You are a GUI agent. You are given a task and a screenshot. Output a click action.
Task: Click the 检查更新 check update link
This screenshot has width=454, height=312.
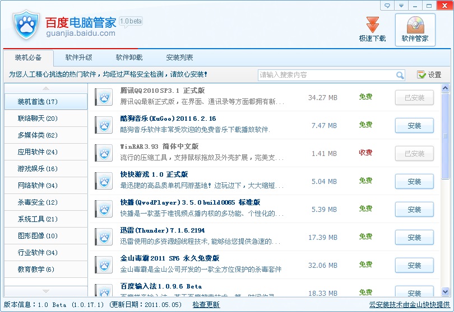coord(206,305)
